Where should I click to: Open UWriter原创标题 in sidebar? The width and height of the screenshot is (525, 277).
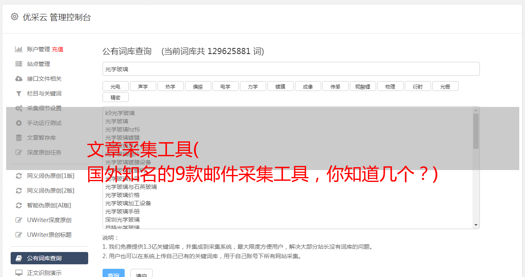[49, 235]
